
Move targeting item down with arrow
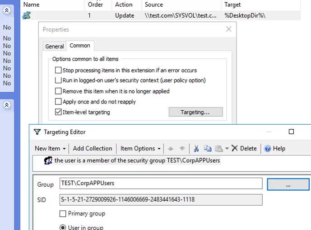tap(182, 149)
